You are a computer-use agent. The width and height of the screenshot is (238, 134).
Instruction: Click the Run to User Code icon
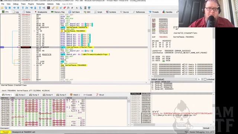tap(44, 7)
